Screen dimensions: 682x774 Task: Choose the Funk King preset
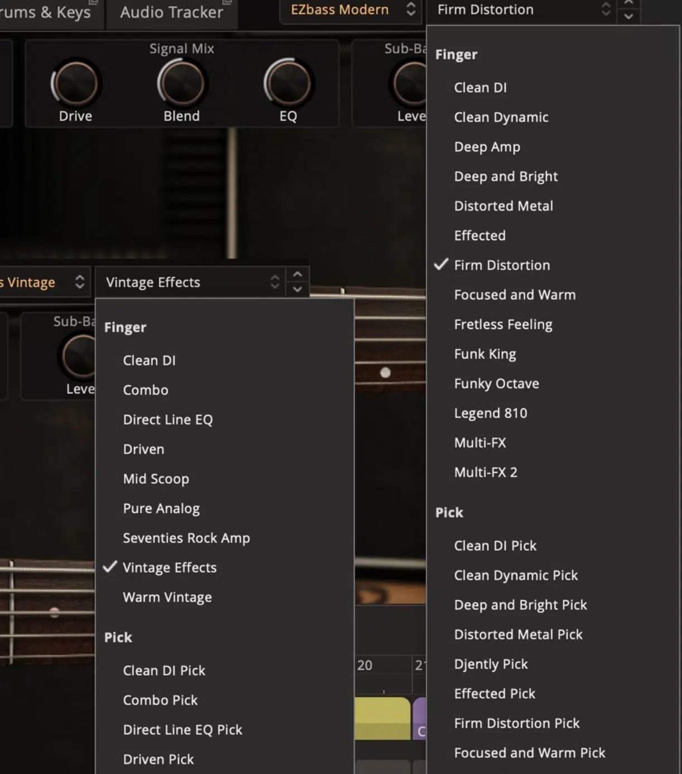tap(553, 354)
